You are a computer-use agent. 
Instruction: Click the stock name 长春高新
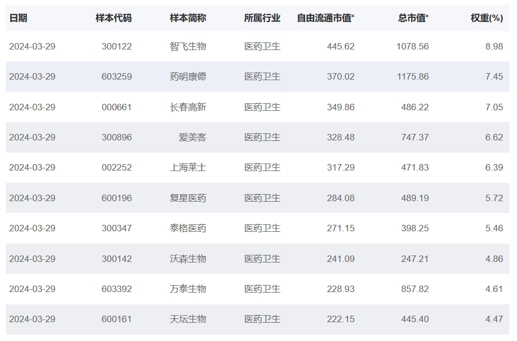coord(188,107)
